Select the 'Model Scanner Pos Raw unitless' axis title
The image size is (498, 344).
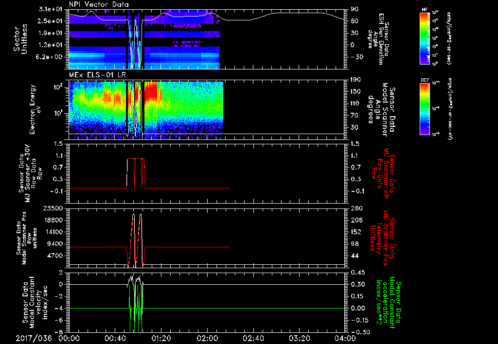(x=27, y=238)
